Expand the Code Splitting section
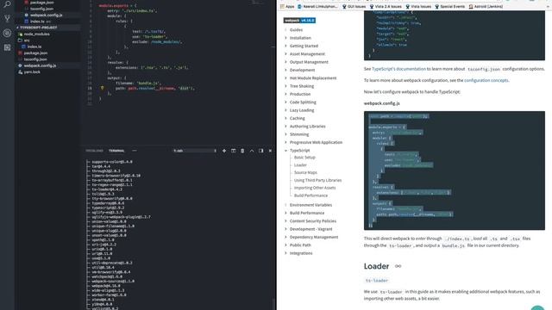 click(x=303, y=102)
